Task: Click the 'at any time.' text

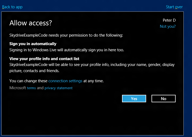Action: coord(94,81)
